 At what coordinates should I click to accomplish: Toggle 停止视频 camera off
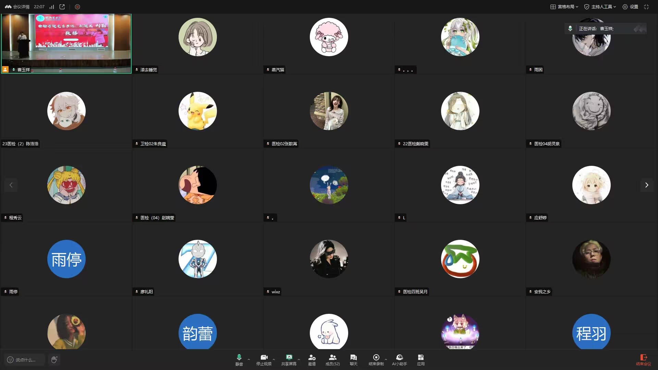point(264,359)
